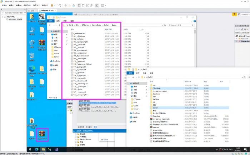This screenshot has width=250, height=155.
Task: Select the highlighted WinRAR archive desktop icon
Action: point(42,135)
